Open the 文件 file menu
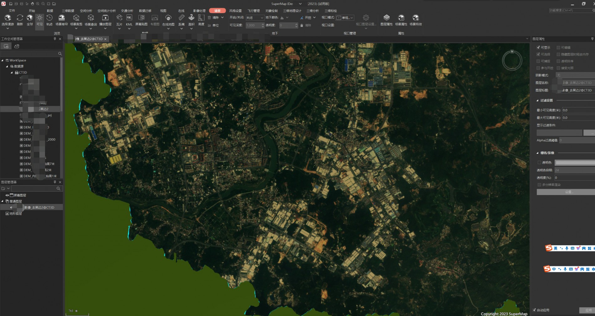The image size is (595, 316). click(x=12, y=11)
